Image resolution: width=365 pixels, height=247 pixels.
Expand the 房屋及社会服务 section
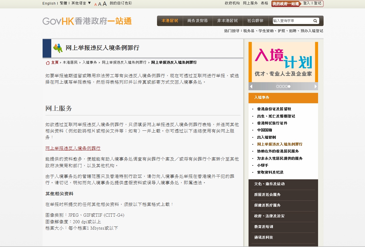click(283, 195)
